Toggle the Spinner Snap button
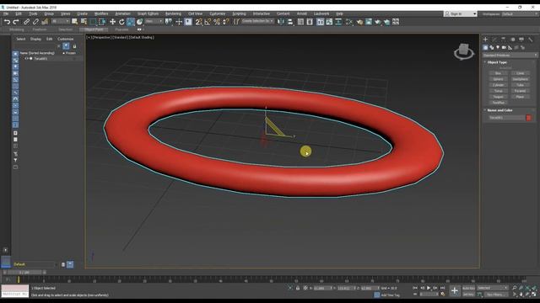540x303 pixels. click(x=225, y=22)
